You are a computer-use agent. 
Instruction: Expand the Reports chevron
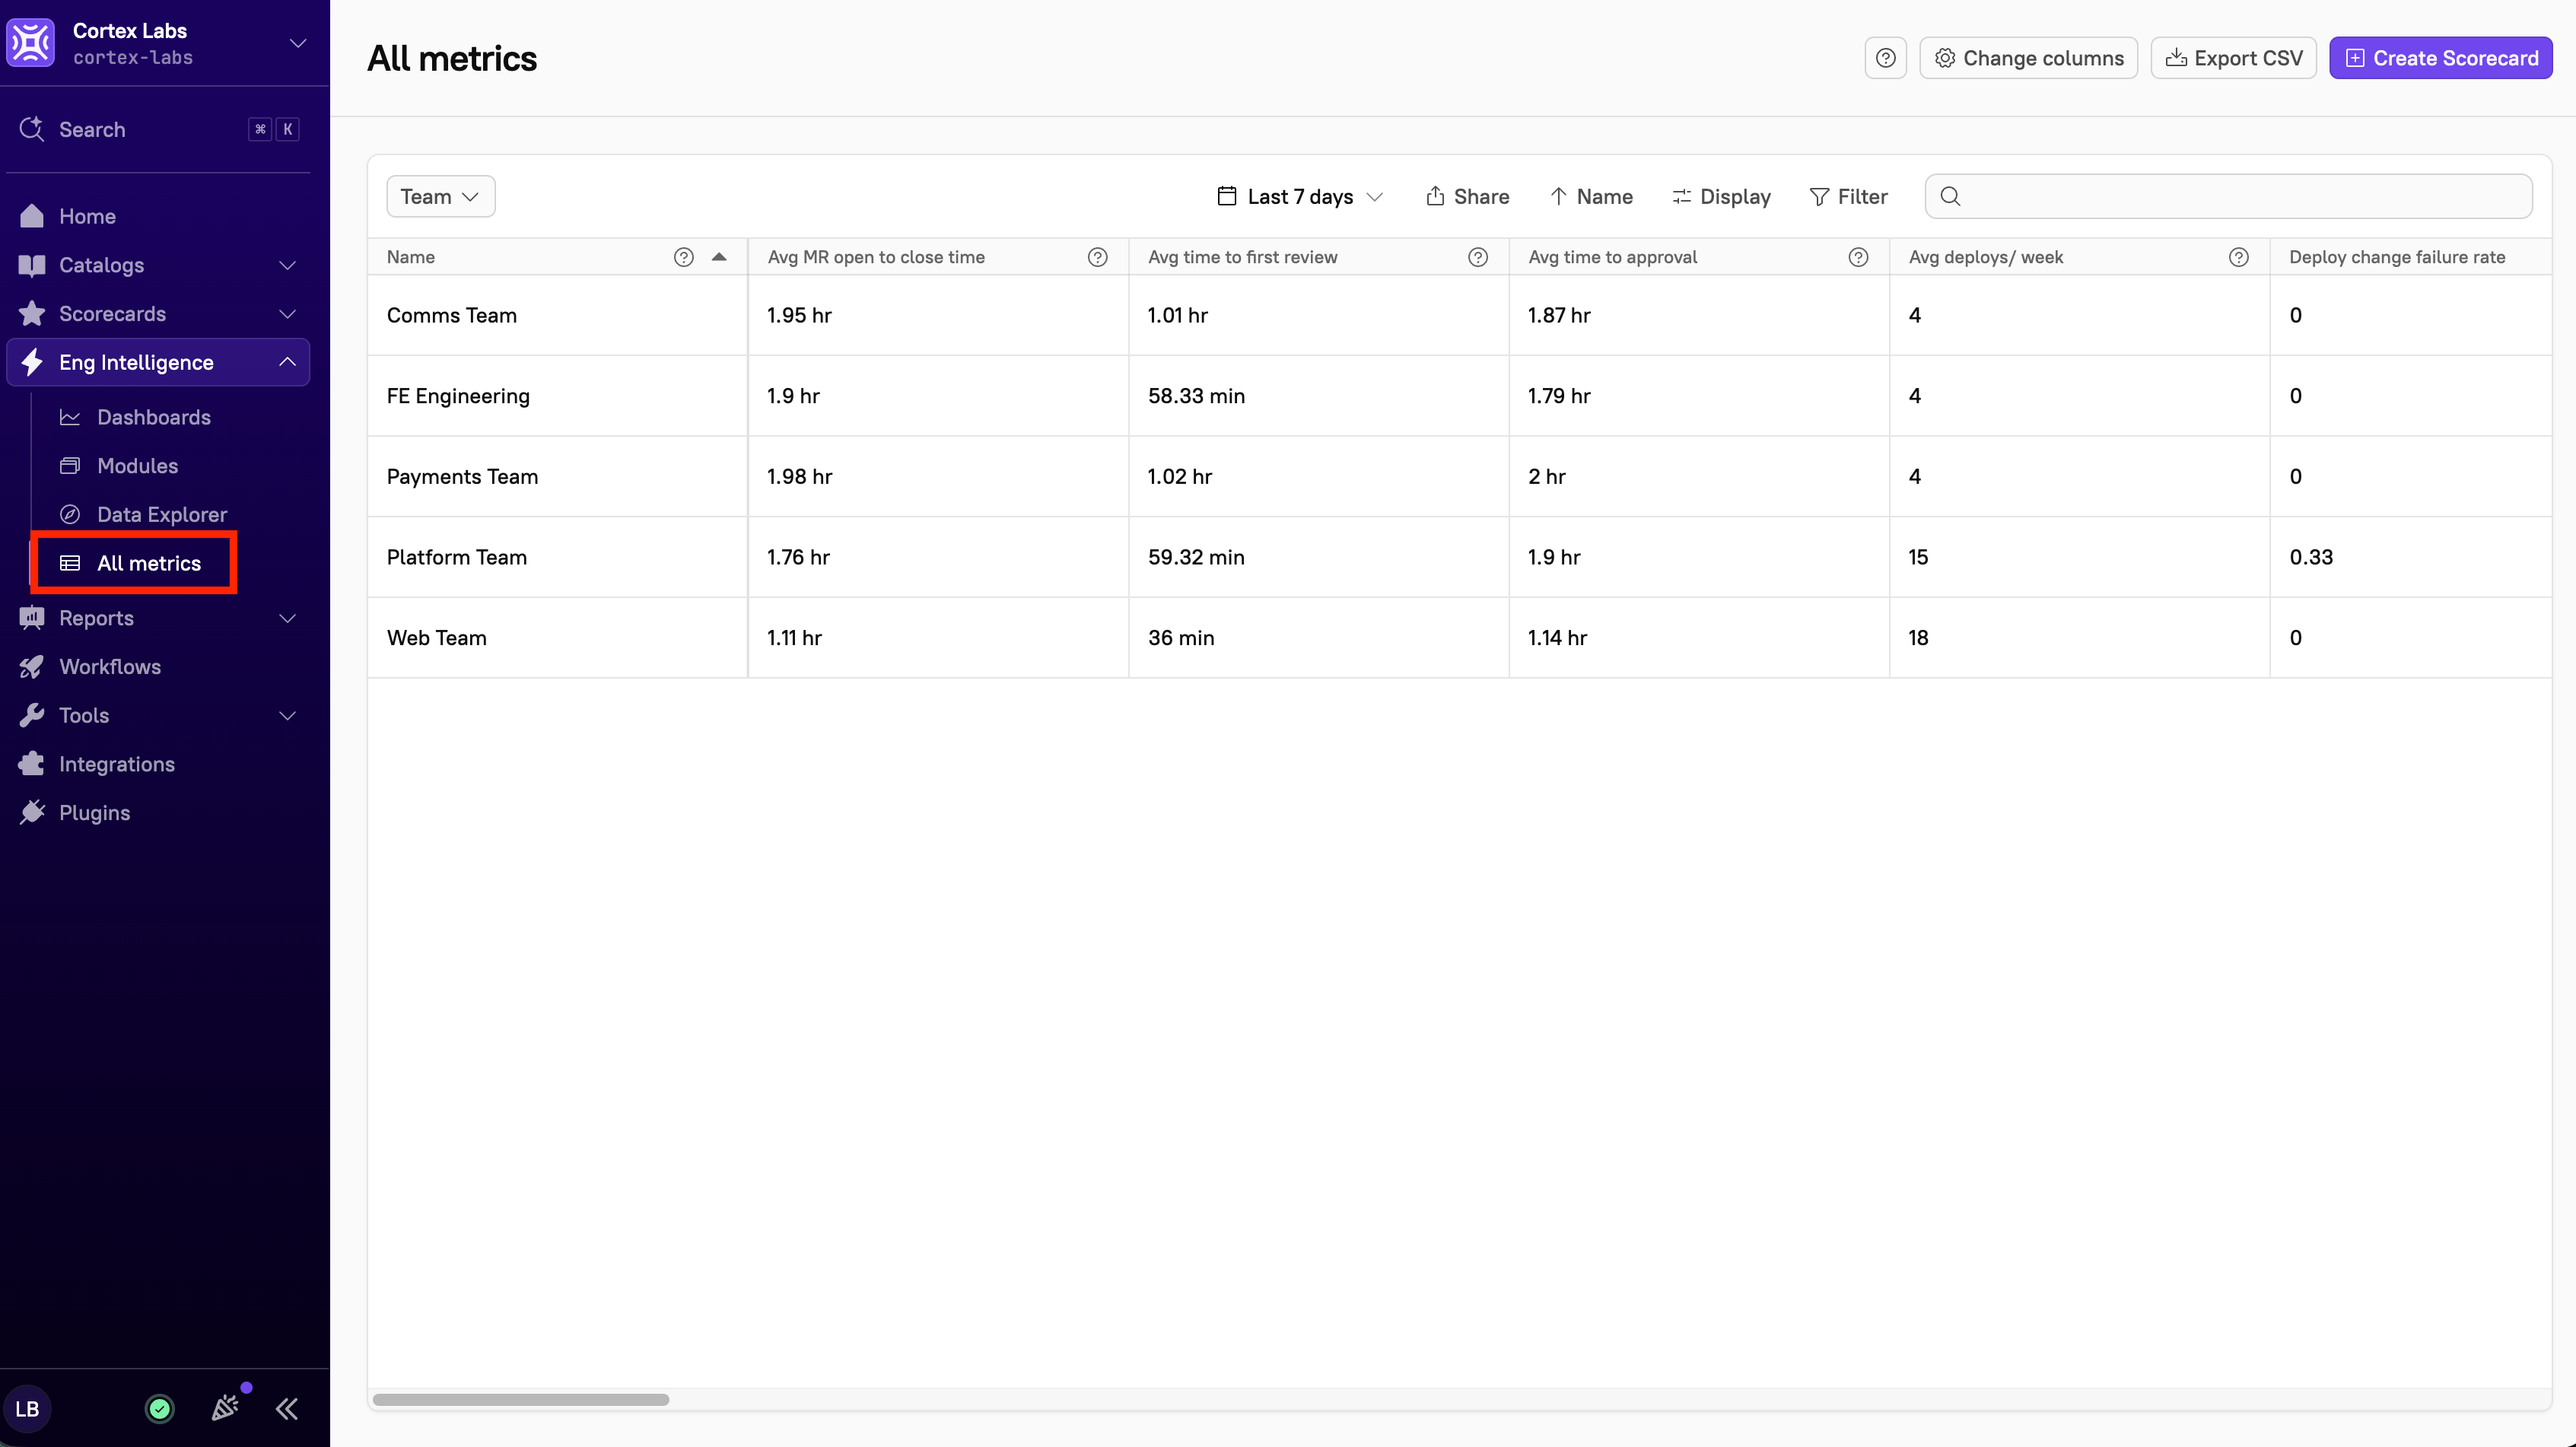288,618
